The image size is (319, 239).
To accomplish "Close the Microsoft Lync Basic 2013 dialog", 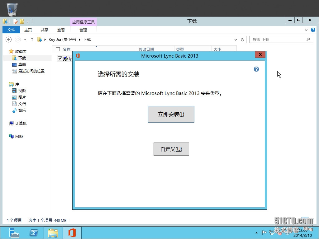I will (260, 54).
